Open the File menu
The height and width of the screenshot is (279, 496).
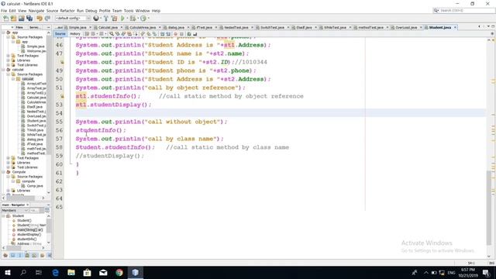point(4,11)
